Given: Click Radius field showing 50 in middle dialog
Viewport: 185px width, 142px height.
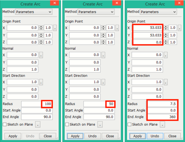Looking at the screenshot, I should (99, 104).
